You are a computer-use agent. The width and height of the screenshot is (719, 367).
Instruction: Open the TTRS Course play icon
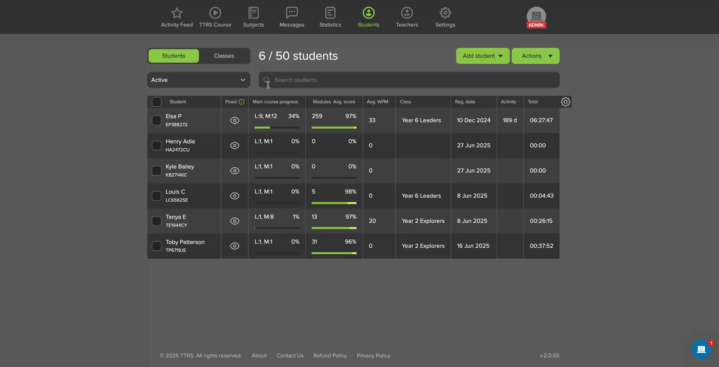[x=215, y=13]
